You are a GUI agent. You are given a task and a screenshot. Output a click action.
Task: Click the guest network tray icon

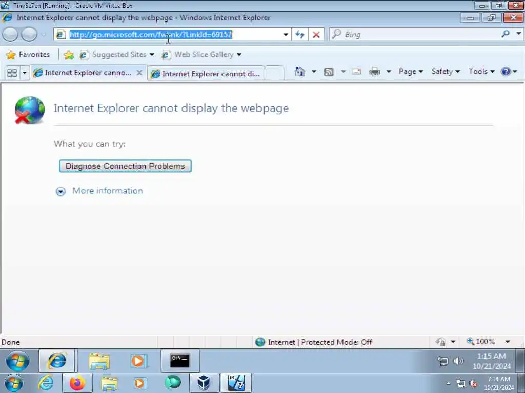[x=443, y=361]
